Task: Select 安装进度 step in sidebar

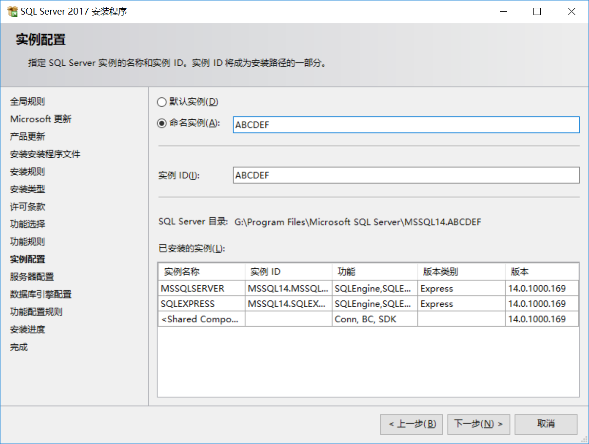Action: tap(27, 330)
